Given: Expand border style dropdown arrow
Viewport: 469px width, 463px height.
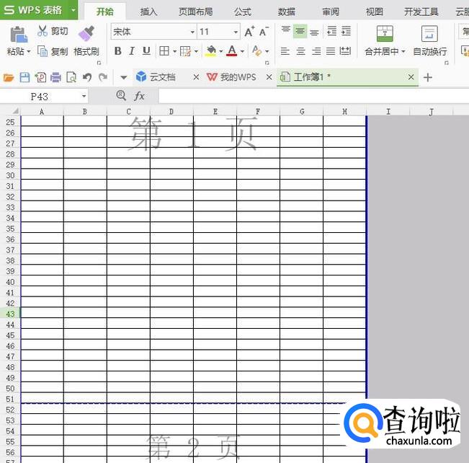Looking at the screenshot, I should [x=174, y=51].
